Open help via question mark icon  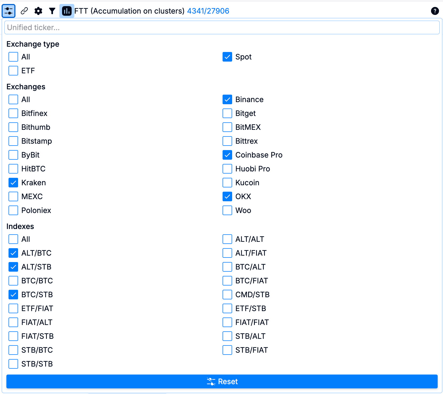pyautogui.click(x=435, y=11)
